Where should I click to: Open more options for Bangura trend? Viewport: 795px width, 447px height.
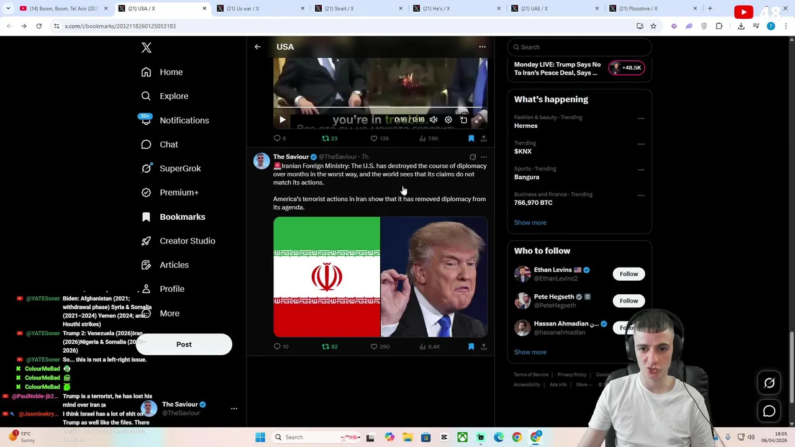point(641,169)
